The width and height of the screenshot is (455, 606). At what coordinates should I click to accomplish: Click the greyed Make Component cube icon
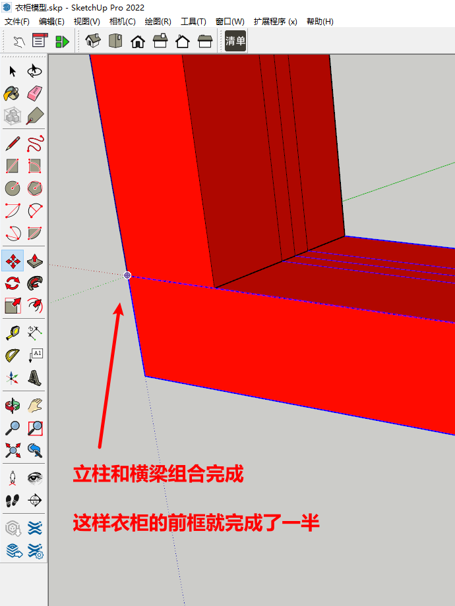pyautogui.click(x=13, y=115)
